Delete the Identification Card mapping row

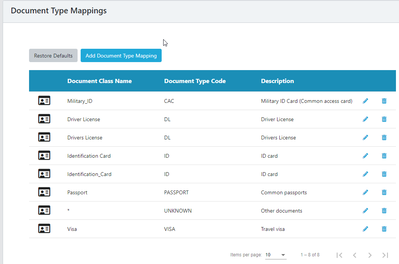click(384, 156)
